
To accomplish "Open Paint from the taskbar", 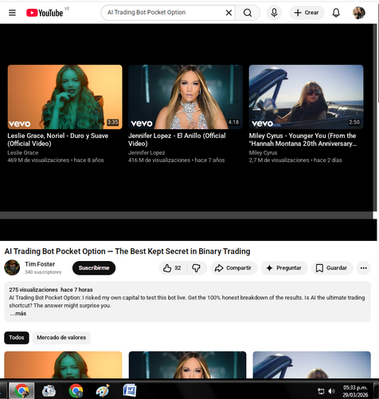I will coord(103,390).
